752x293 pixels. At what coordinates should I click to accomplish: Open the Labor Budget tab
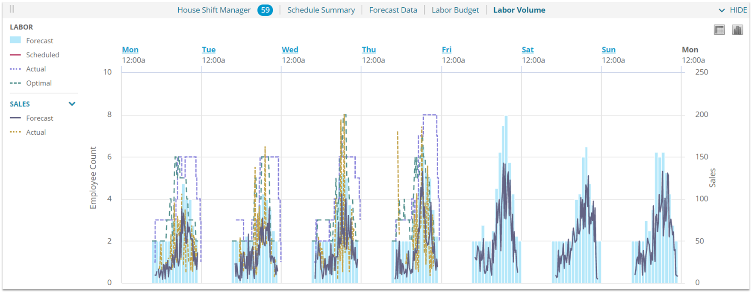(x=455, y=10)
